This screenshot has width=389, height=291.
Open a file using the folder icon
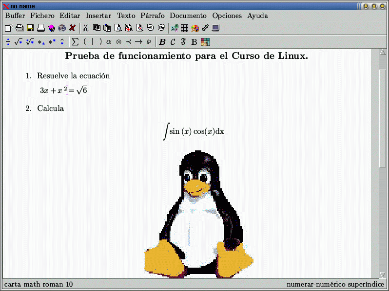click(19, 28)
